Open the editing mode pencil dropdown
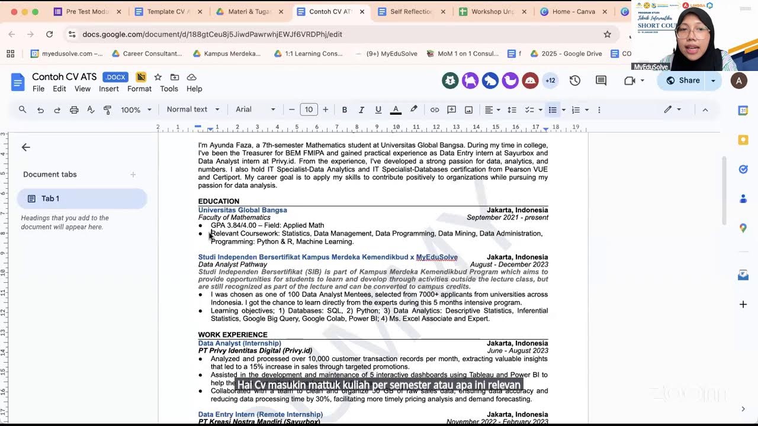Screen dimensions: 758x426 coord(672,109)
